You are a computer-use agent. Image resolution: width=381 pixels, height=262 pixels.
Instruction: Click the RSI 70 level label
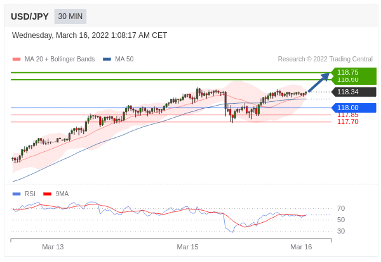point(341,208)
